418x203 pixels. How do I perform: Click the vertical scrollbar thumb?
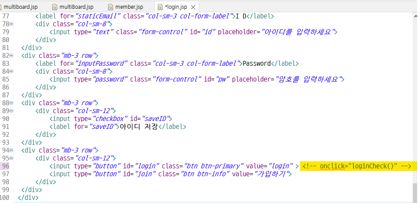tap(415, 193)
